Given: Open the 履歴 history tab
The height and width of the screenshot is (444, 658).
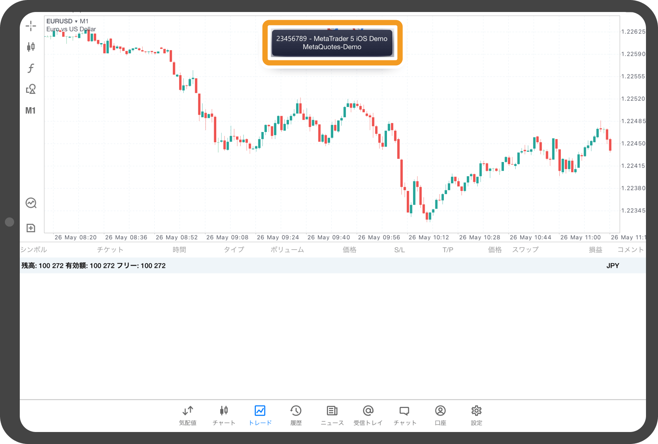Looking at the screenshot, I should (x=296, y=415).
